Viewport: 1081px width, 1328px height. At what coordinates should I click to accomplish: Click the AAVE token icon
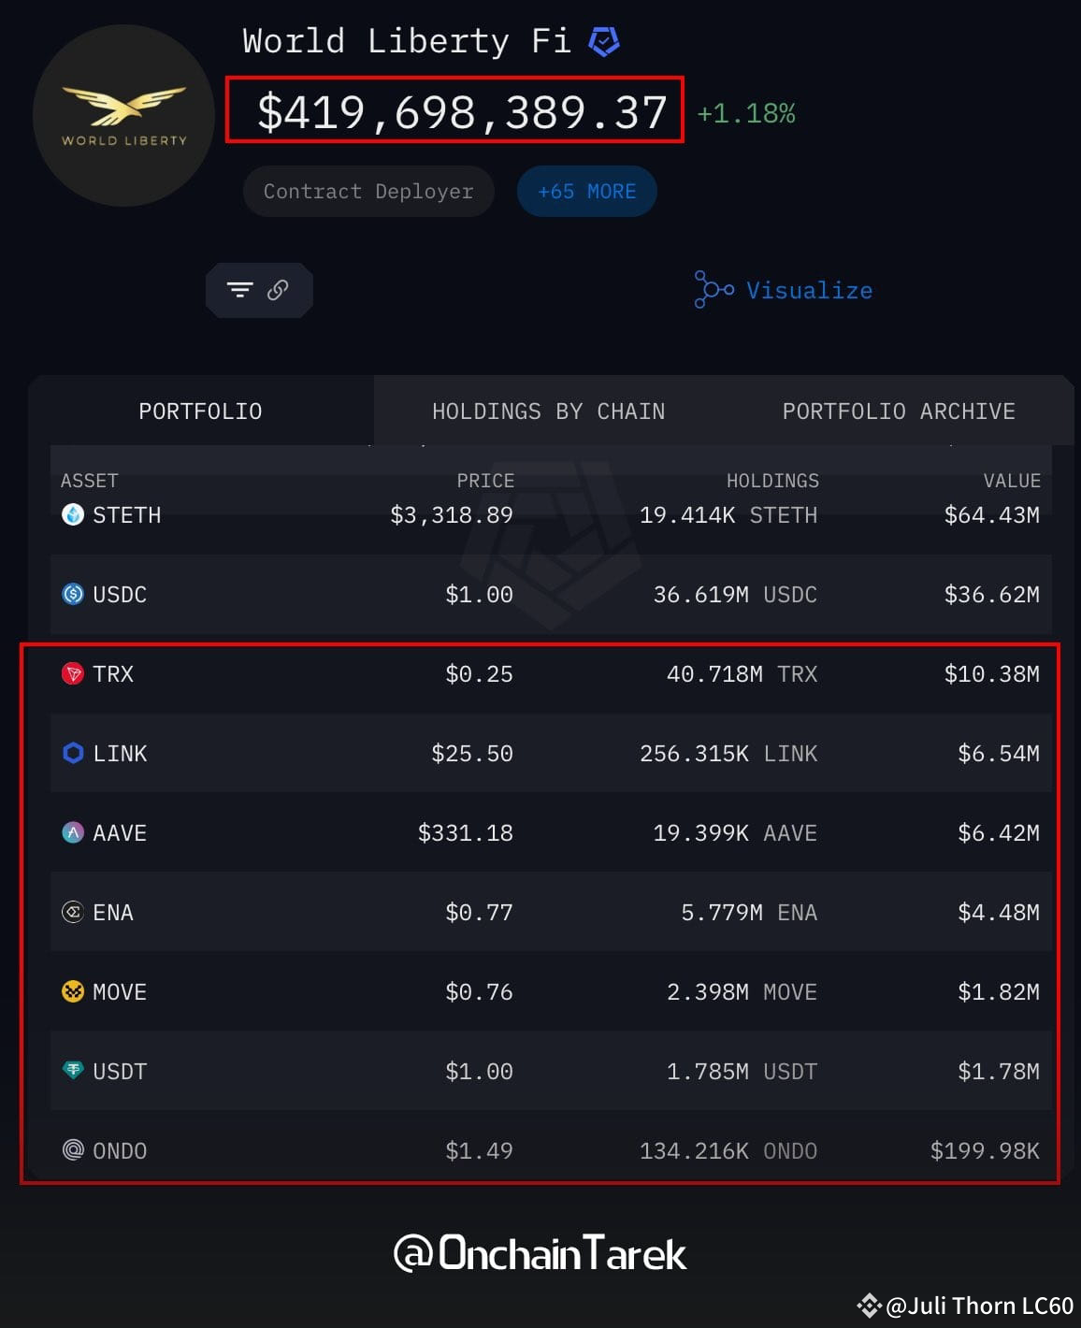pos(72,832)
